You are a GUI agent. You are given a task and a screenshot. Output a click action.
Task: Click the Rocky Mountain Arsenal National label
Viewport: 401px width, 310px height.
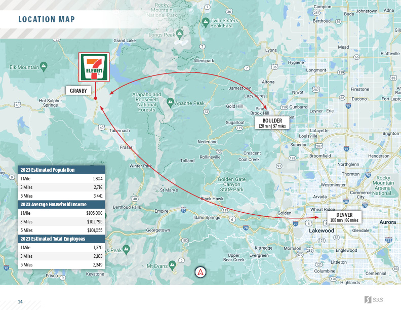coord(383,185)
